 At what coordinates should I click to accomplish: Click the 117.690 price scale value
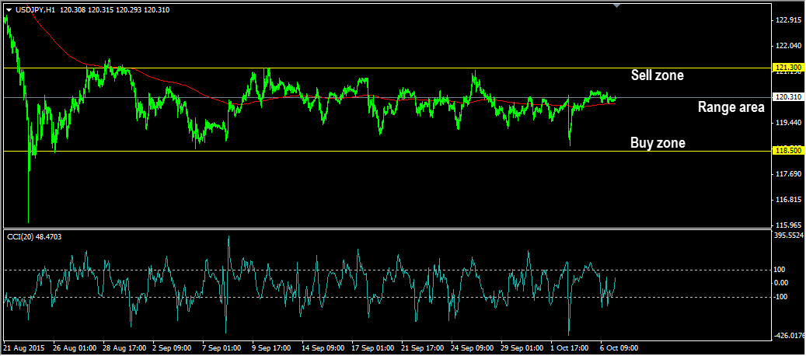tap(788, 174)
